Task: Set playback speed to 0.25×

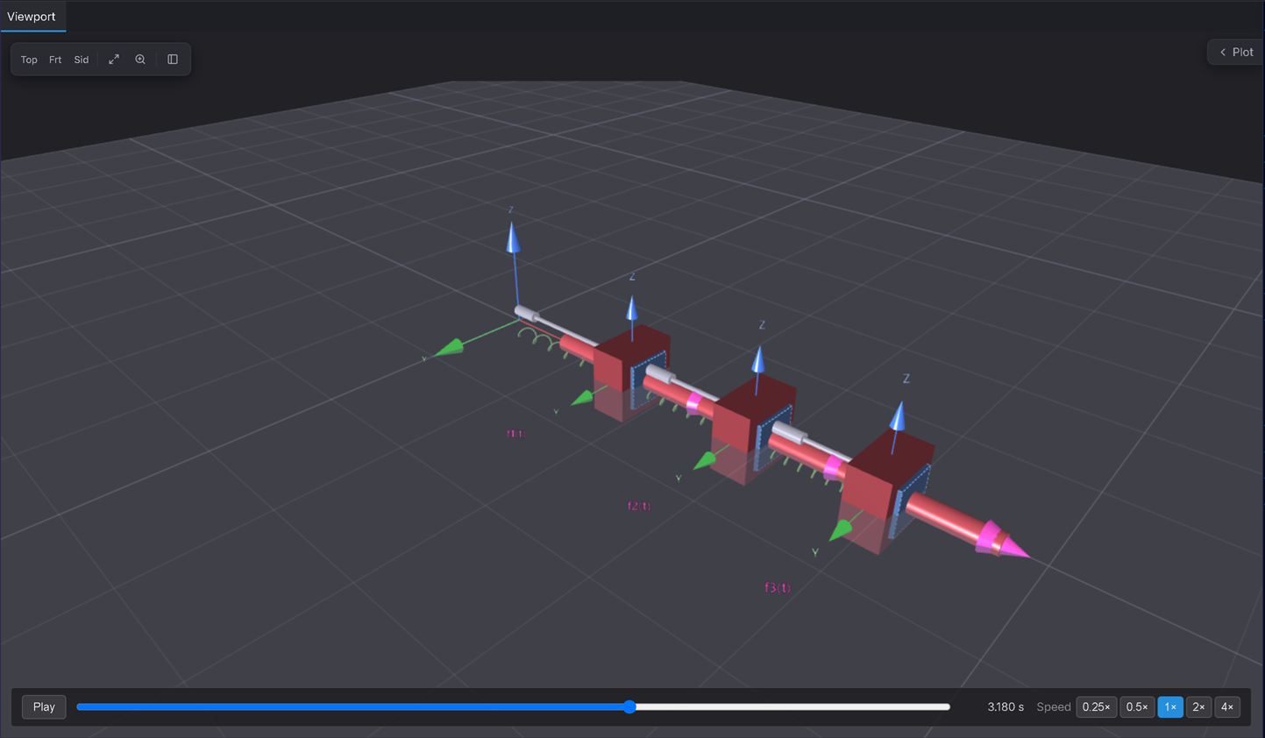Action: [1096, 706]
